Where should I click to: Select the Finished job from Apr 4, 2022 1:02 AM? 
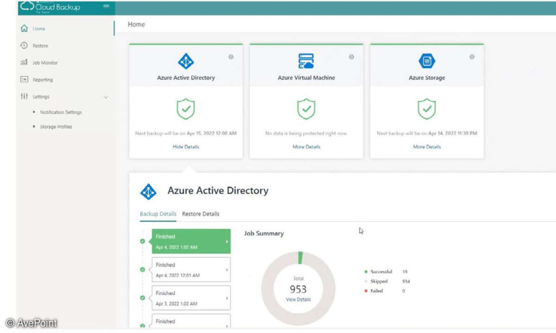pyautogui.click(x=191, y=241)
